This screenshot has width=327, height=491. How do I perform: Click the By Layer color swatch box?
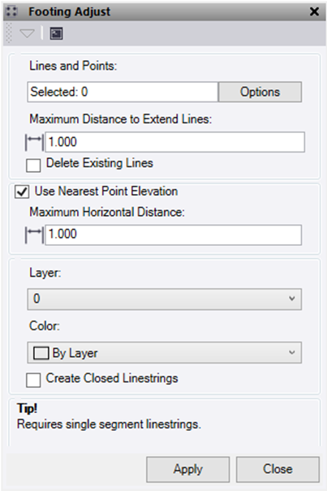tap(41, 353)
